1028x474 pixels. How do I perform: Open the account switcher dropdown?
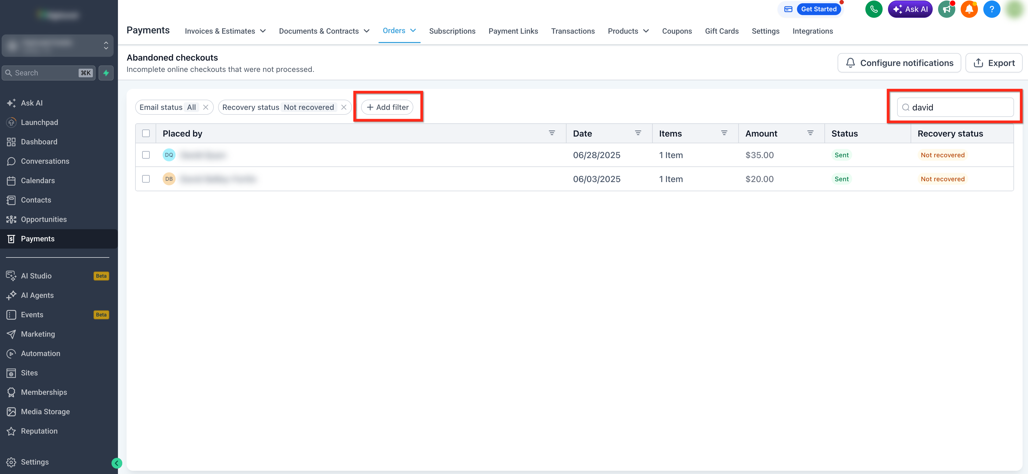tap(58, 45)
